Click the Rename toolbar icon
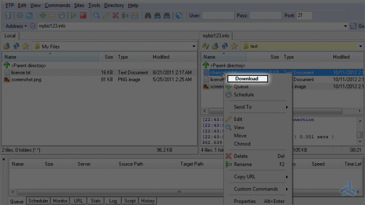 point(125,16)
